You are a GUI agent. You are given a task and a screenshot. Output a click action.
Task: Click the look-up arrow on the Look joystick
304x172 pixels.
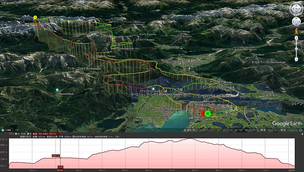click(x=296, y=6)
